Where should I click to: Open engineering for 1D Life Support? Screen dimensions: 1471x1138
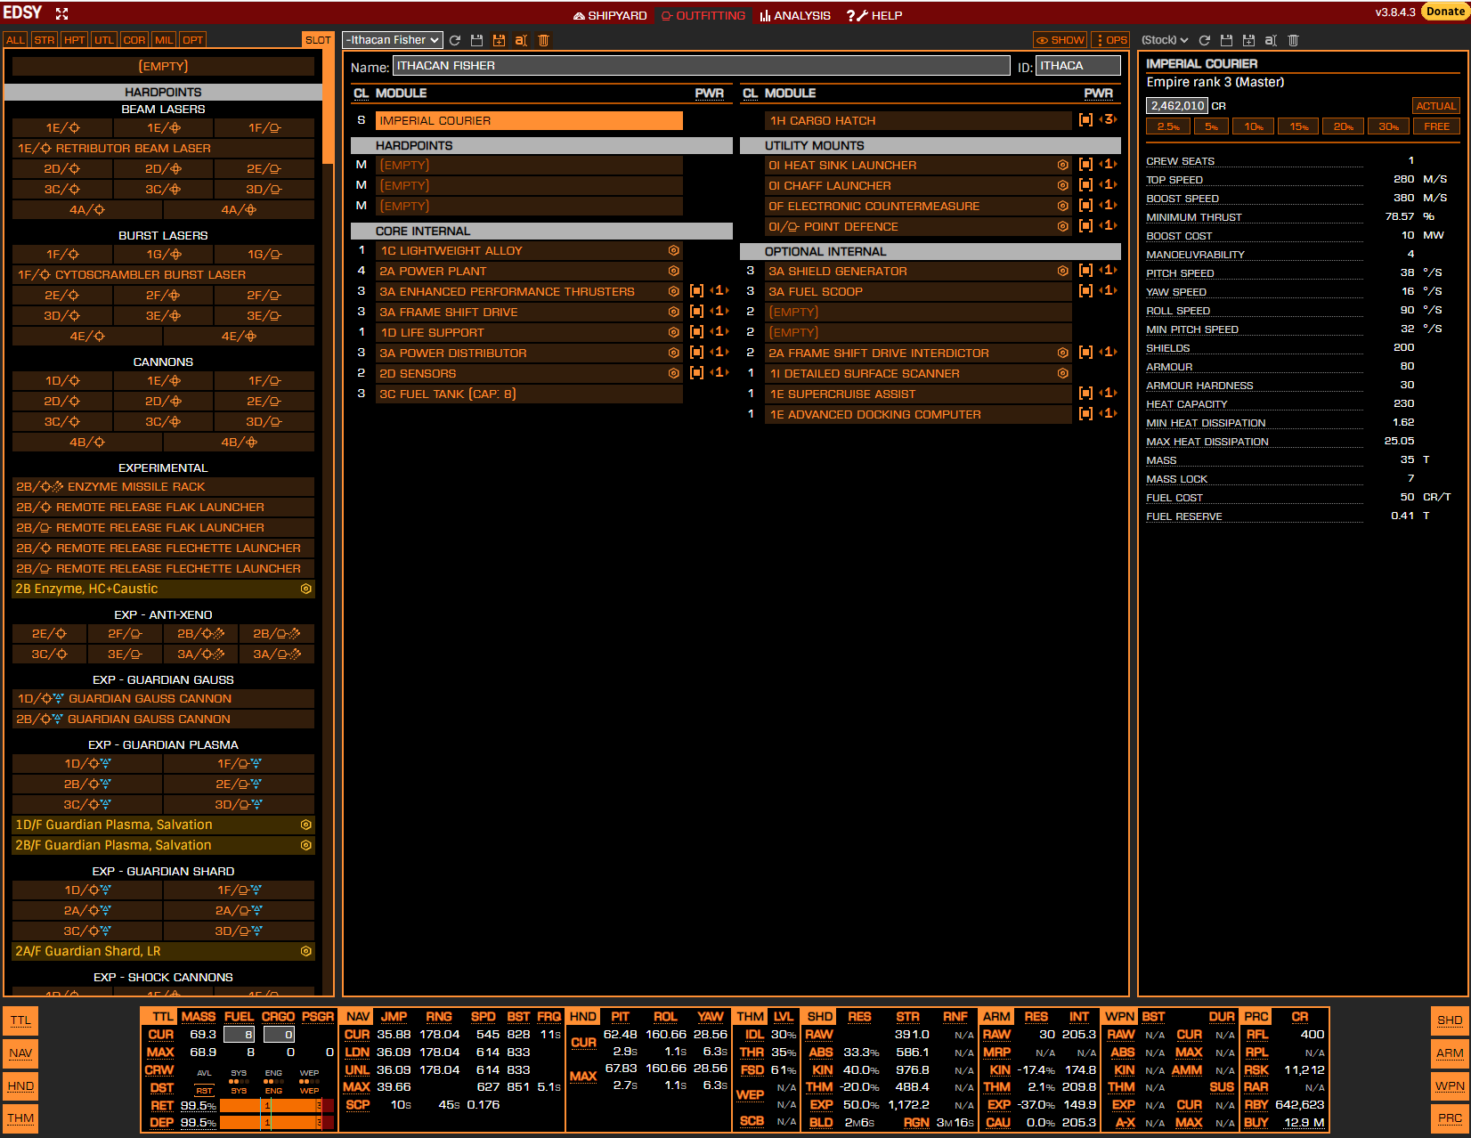674,333
